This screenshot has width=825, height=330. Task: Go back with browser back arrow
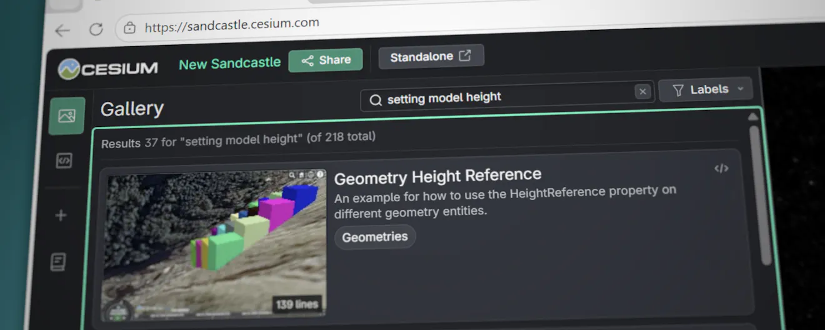pyautogui.click(x=62, y=30)
